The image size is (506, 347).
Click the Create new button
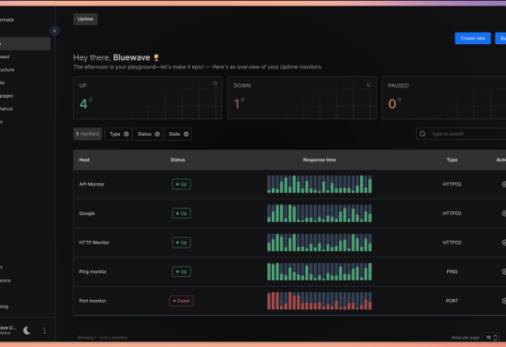tap(473, 38)
